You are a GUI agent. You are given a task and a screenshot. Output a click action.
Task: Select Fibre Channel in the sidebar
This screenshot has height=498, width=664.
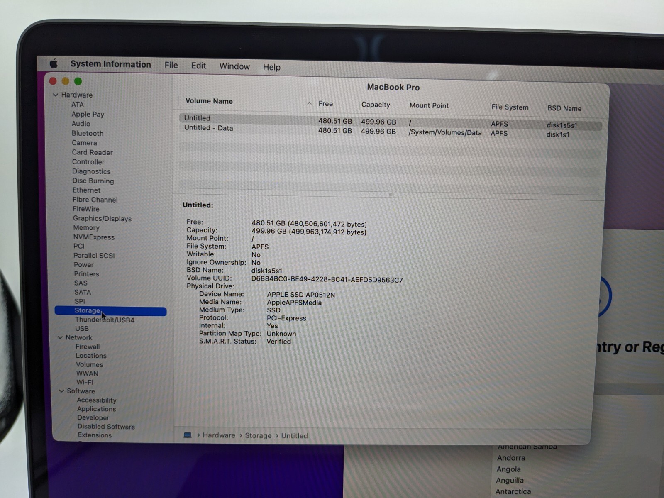click(x=95, y=200)
